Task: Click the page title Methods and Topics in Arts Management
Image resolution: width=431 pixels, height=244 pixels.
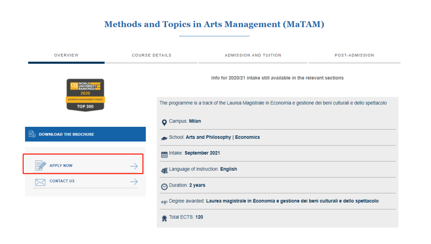Action: [x=214, y=24]
